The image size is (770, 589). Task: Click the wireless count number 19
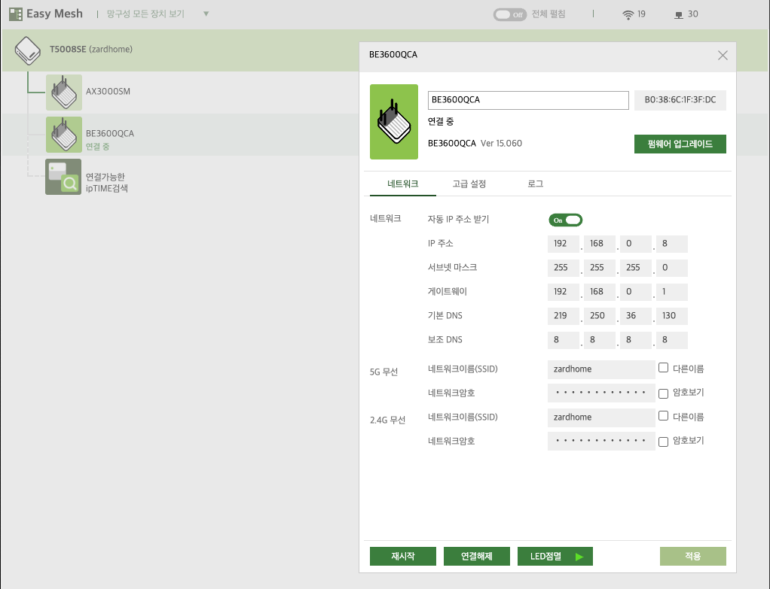pos(641,14)
